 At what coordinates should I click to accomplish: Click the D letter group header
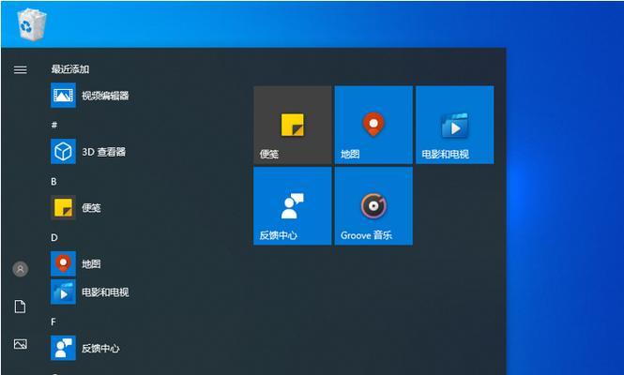pos(54,238)
